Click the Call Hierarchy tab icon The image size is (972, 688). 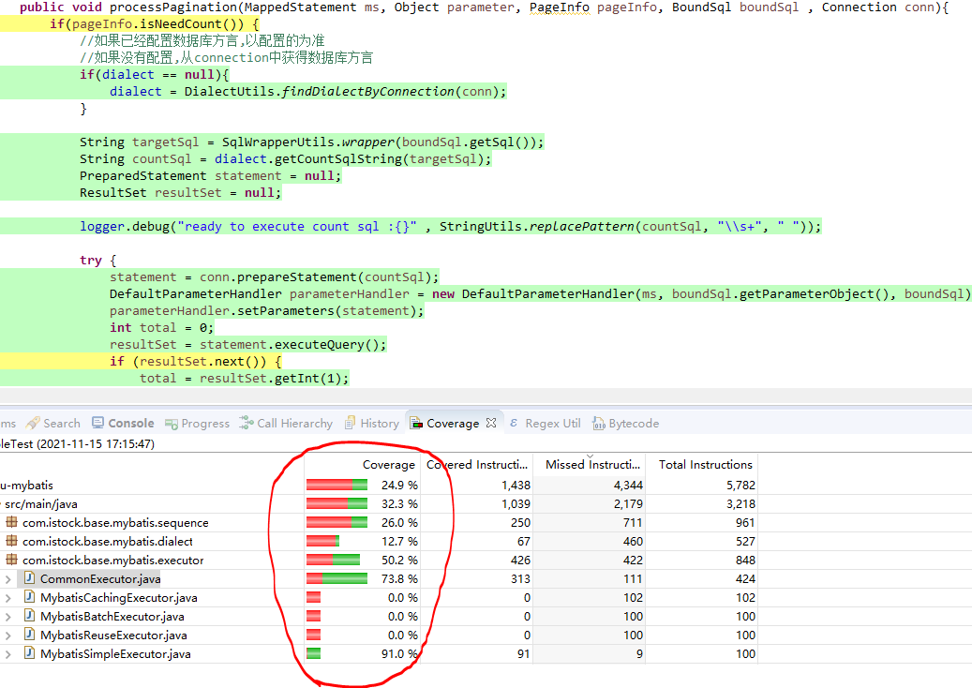pyautogui.click(x=247, y=424)
